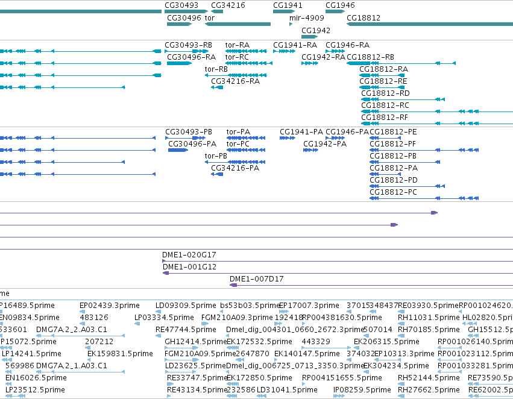The height and width of the screenshot is (399, 513).
Task: Click protein label tor-PA
Action: pyautogui.click(x=238, y=132)
